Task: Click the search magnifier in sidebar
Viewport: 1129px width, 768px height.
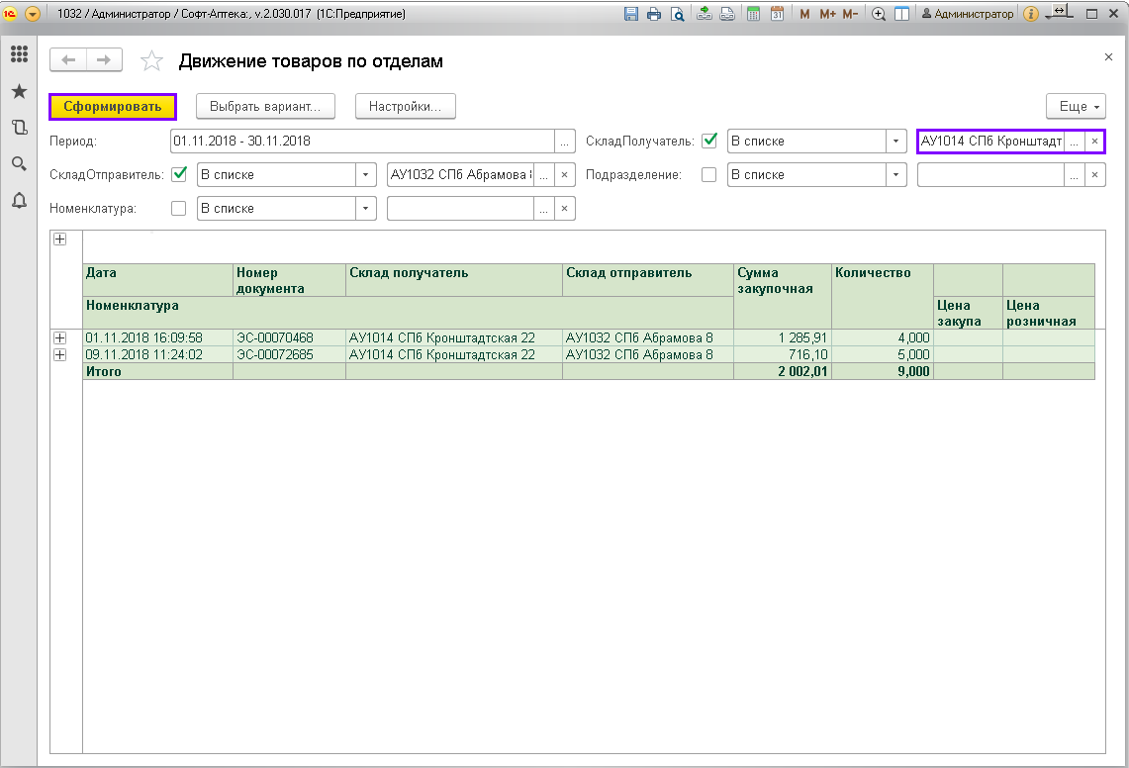Action: [19, 163]
